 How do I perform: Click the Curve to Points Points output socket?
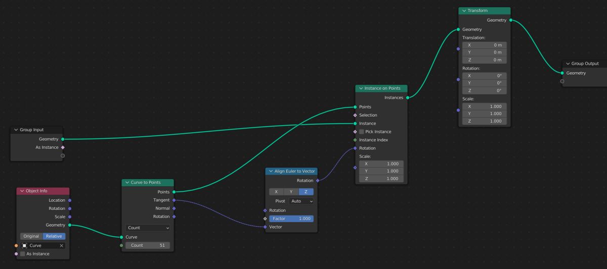point(174,192)
